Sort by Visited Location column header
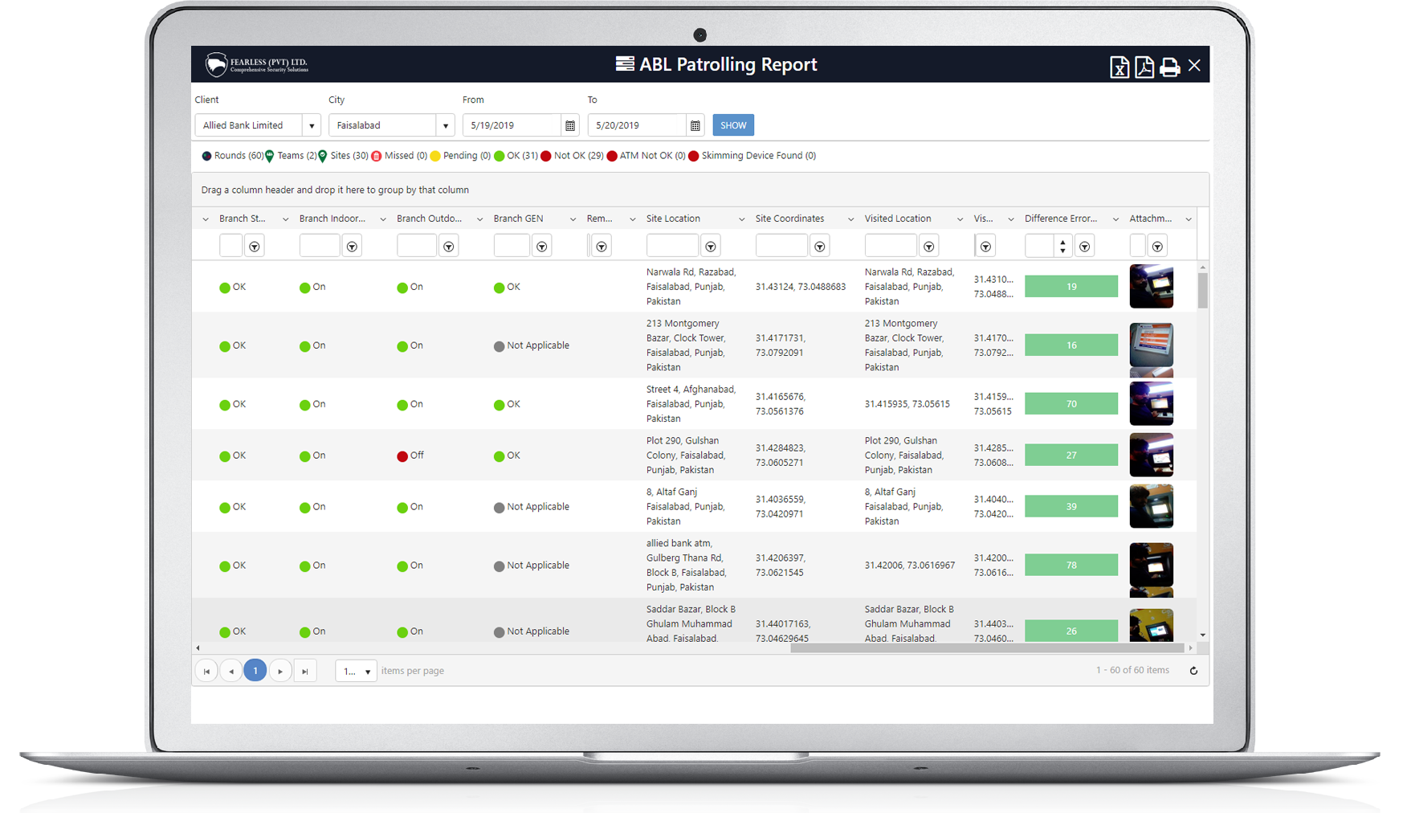Viewport: 1407px width, 813px height. pos(898,219)
